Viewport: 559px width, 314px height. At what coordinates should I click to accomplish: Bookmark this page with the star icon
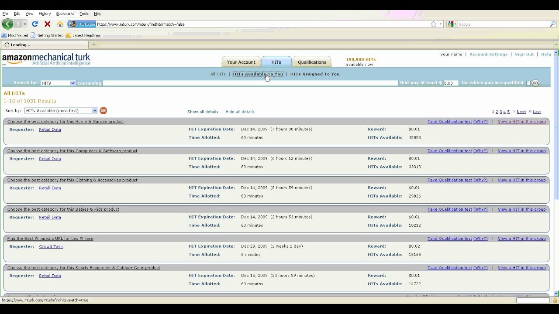tap(433, 24)
